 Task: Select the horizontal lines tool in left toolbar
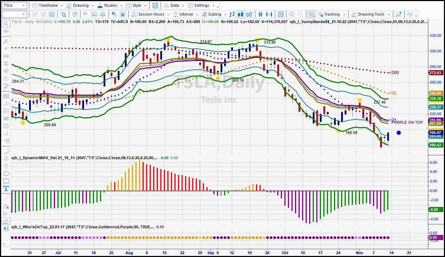point(6,118)
